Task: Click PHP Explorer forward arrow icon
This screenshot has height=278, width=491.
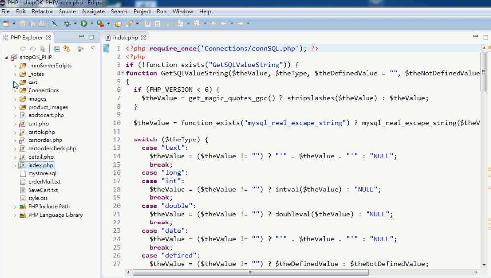Action: click(x=33, y=49)
